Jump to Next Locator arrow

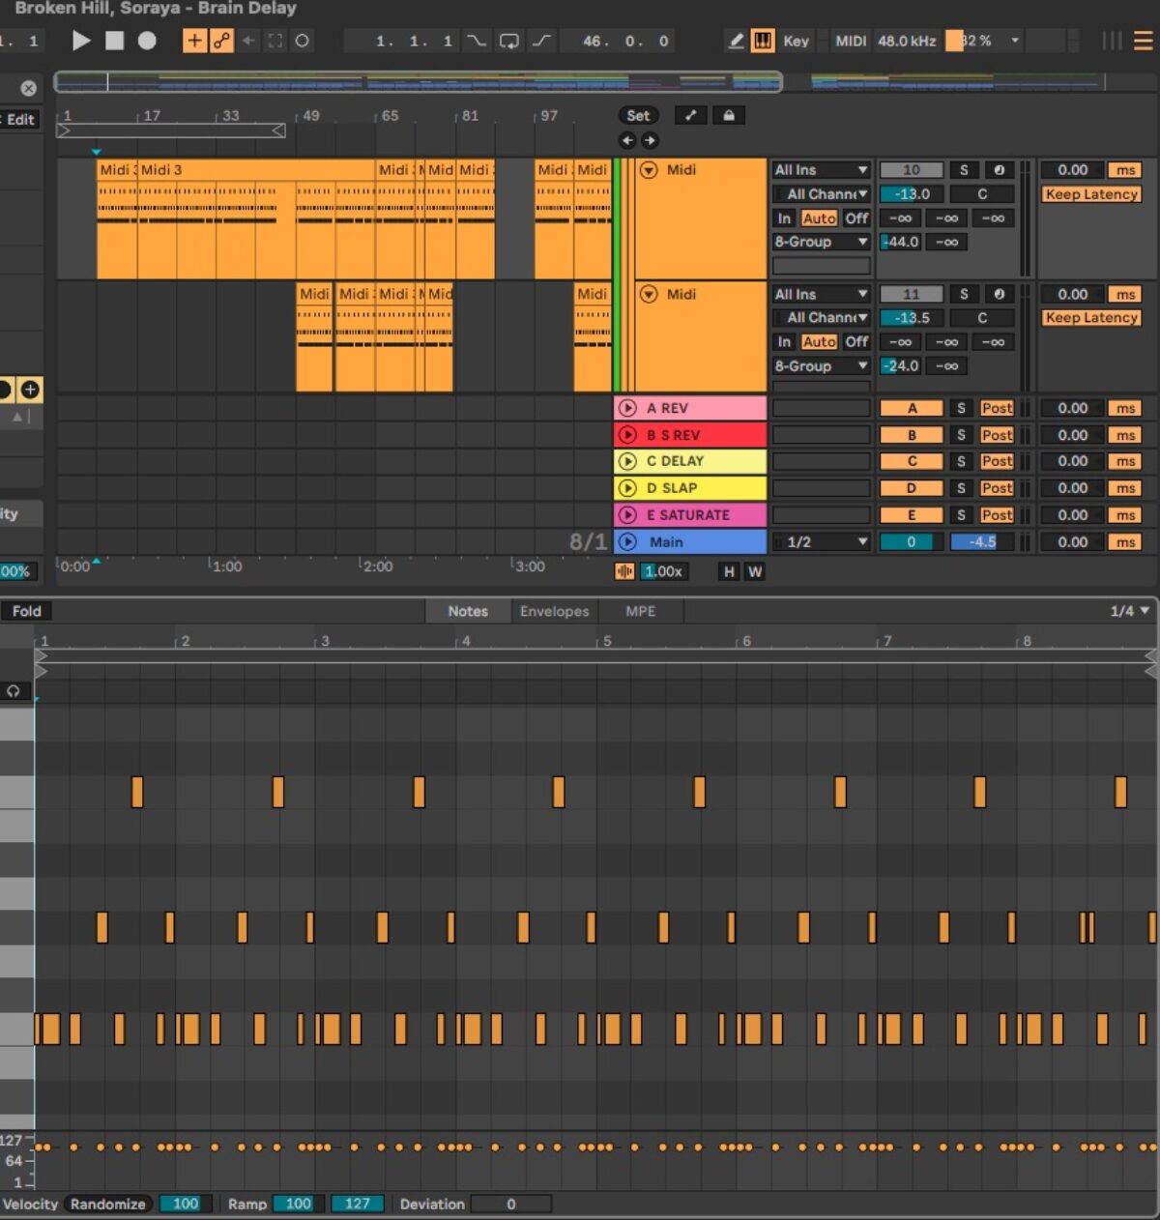click(650, 140)
